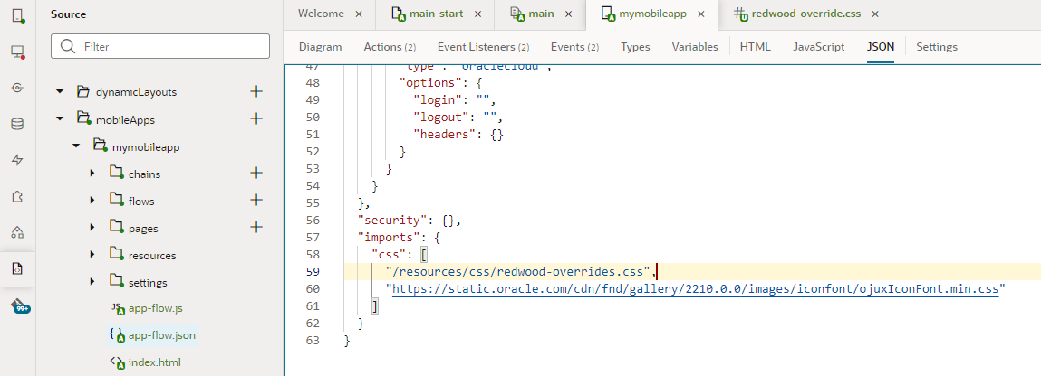This screenshot has height=376, width=1041.
Task: Open the Web Applications navigator icon
Action: pos(18,52)
